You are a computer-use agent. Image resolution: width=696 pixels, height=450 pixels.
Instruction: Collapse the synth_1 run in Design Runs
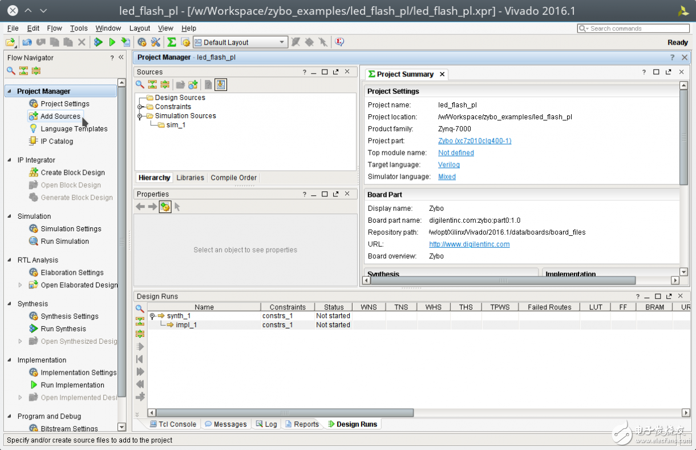[152, 316]
